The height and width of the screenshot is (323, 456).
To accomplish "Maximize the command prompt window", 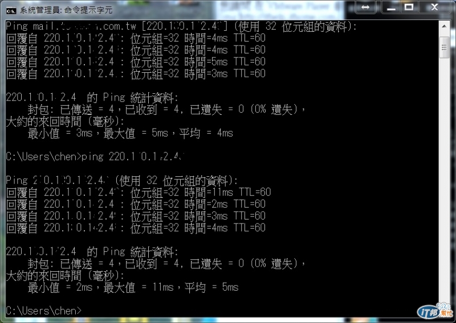I will click(x=409, y=7).
